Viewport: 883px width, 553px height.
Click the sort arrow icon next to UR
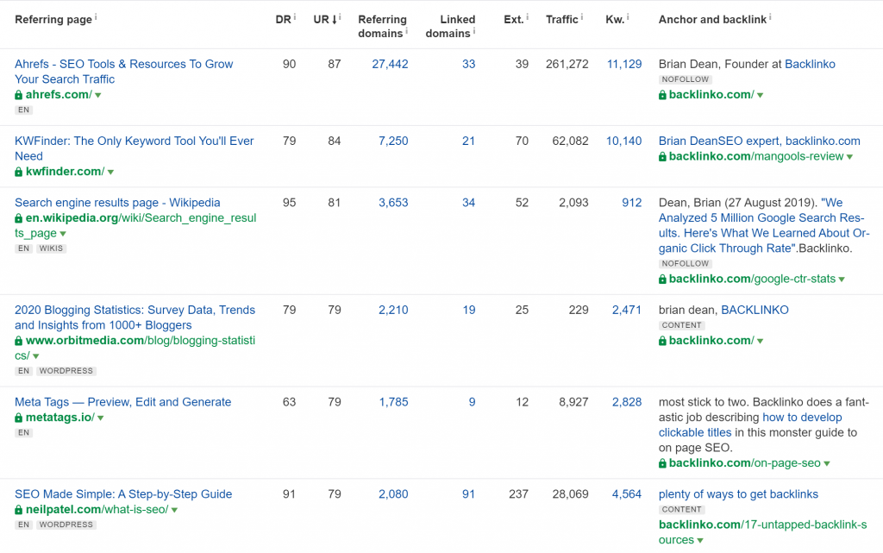(334, 20)
